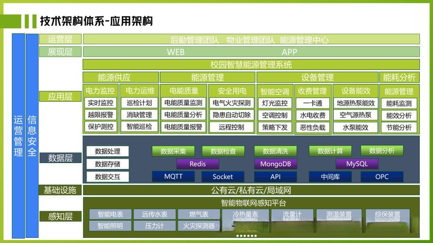
Task: Select the 地源热泵能效 item
Action: (x=355, y=103)
